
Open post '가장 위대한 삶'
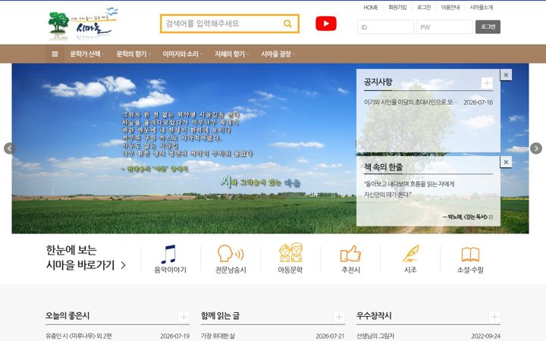click(218, 336)
